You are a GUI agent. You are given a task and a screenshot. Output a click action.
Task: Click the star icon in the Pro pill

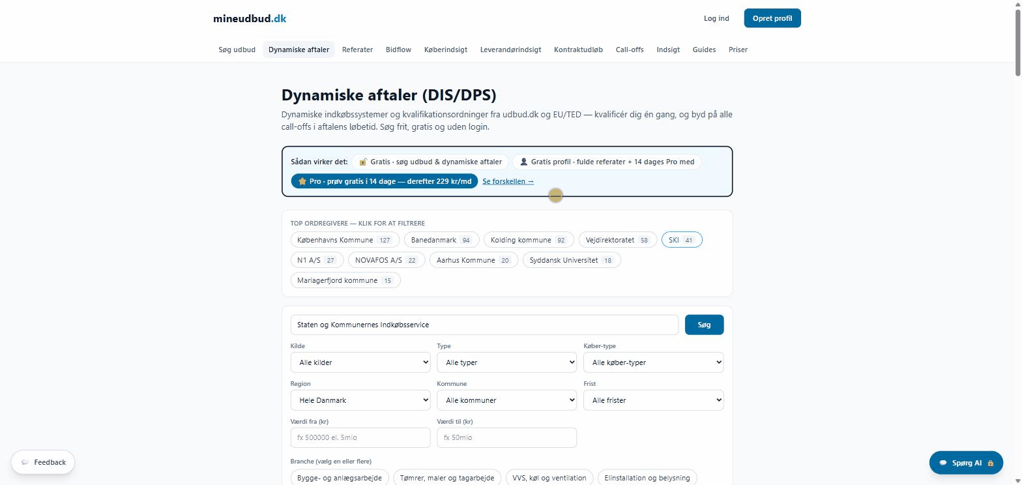[302, 181]
